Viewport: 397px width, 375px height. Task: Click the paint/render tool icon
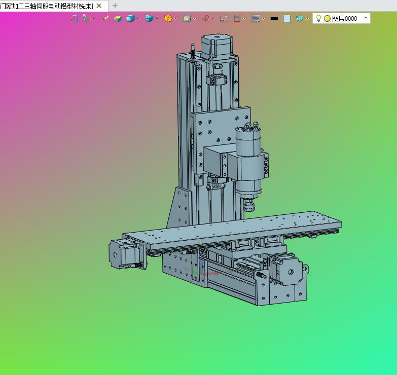(x=86, y=18)
